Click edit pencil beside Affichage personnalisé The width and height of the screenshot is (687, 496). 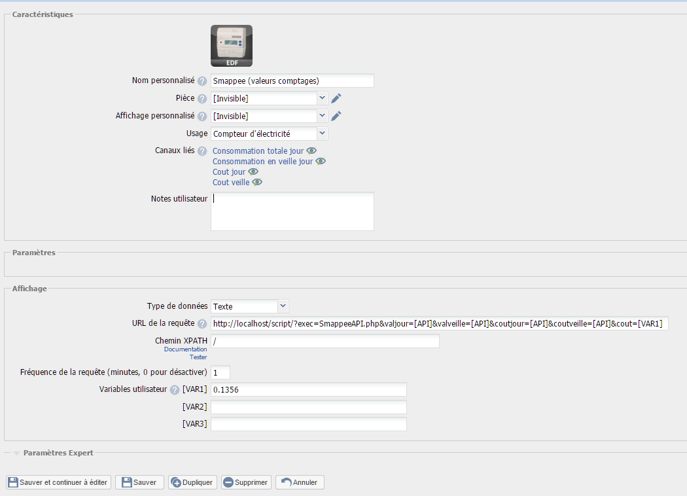[336, 116]
